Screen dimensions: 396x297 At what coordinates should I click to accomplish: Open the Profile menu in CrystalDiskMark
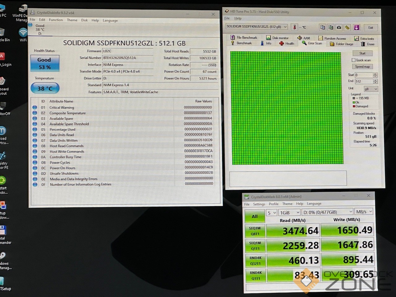pos(273,204)
